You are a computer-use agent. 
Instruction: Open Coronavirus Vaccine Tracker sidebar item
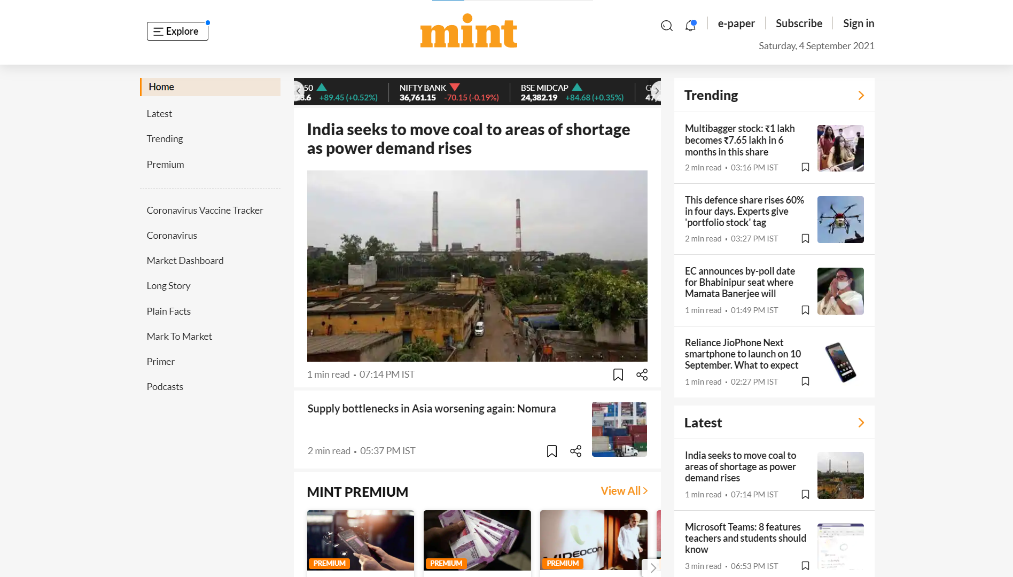click(205, 210)
